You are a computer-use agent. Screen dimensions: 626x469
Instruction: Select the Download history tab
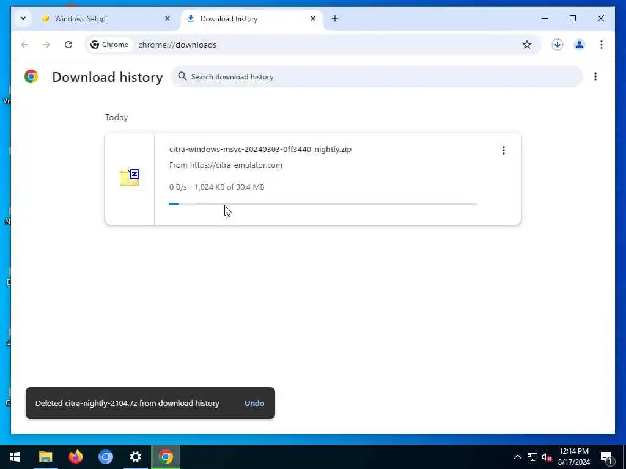coord(251,19)
